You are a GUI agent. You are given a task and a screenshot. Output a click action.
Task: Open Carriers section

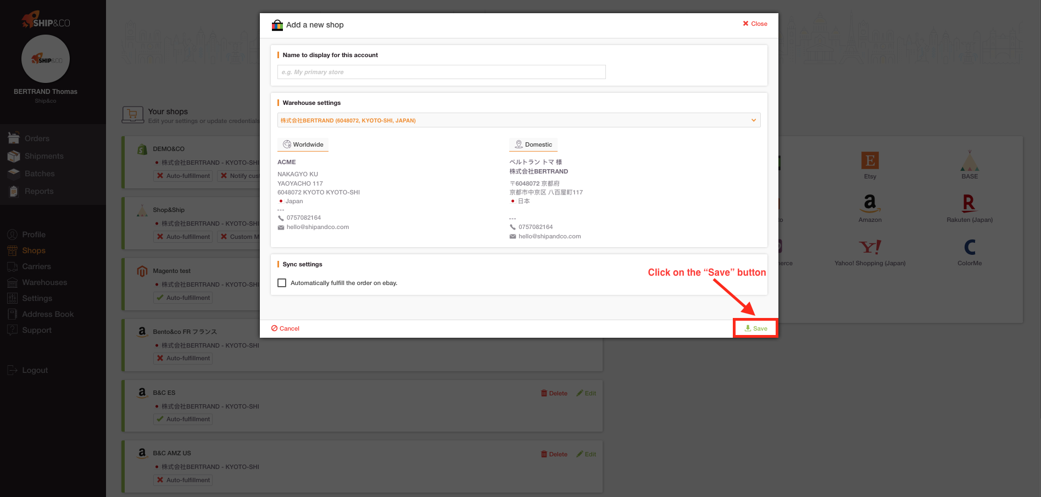(36, 266)
